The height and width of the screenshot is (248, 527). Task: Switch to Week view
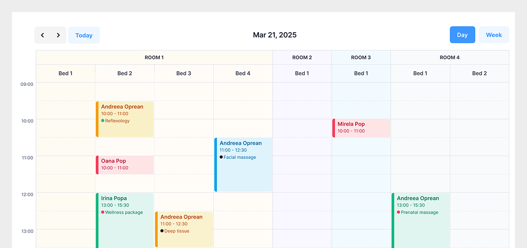493,35
